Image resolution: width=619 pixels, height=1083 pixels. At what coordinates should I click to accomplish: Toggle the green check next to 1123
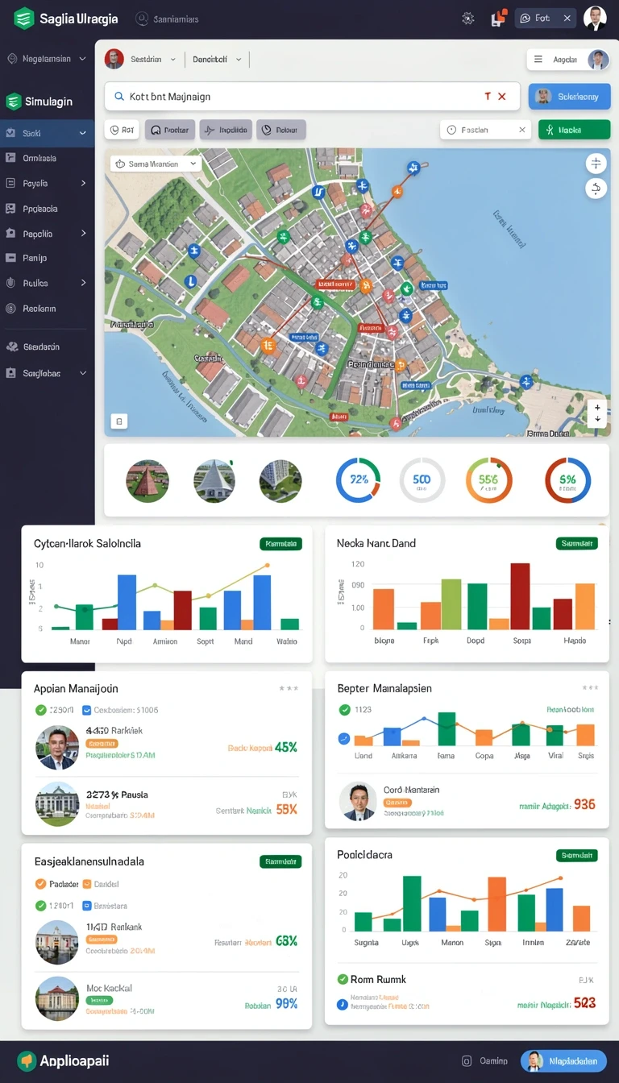point(345,710)
